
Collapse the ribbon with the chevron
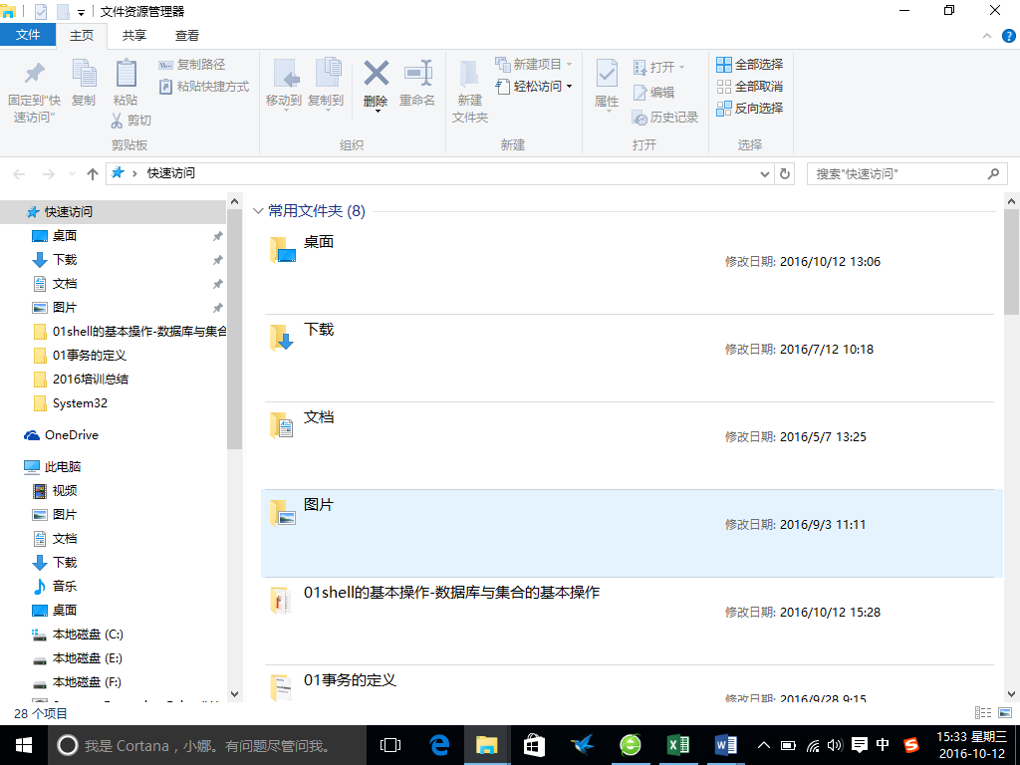pos(987,36)
